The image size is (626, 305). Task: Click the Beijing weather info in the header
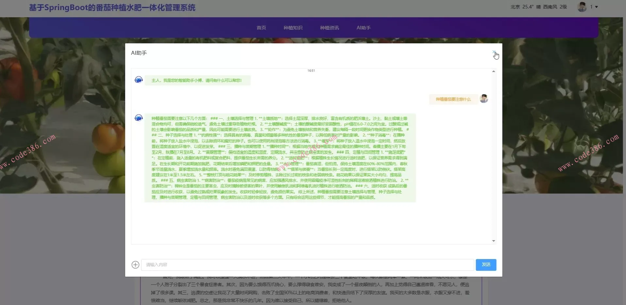click(x=538, y=7)
